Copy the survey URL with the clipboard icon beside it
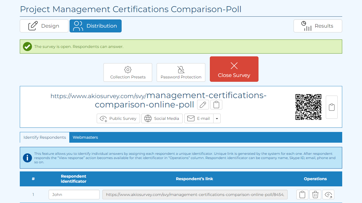 (216, 105)
